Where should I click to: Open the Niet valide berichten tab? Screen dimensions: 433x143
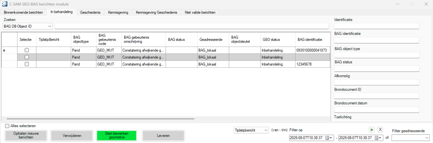tap(200, 12)
